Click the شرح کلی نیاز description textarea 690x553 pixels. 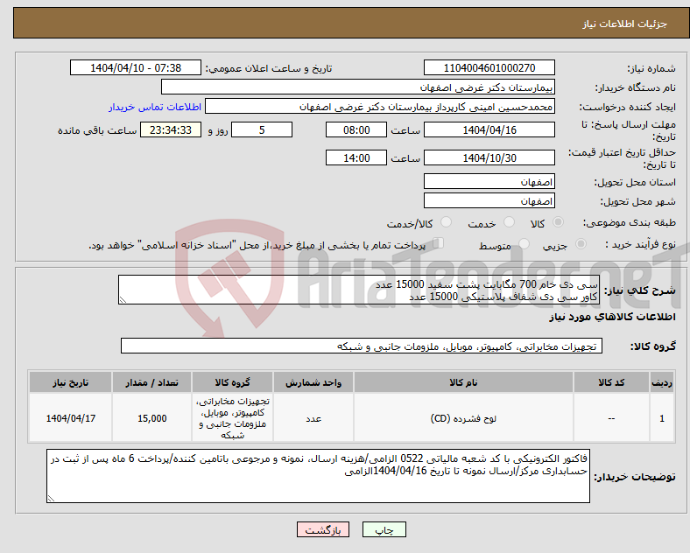[359, 290]
